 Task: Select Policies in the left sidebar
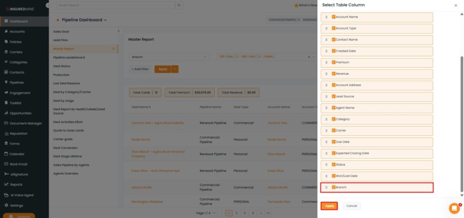(15, 42)
